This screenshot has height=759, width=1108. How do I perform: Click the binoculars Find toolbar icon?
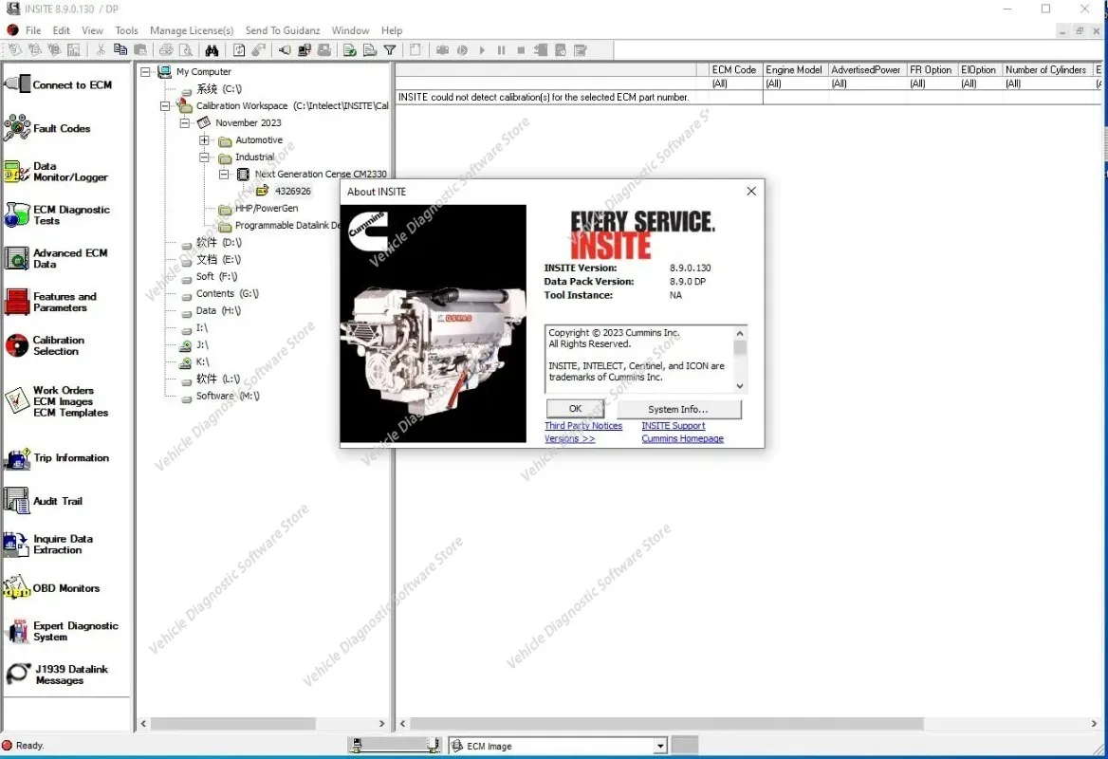212,50
